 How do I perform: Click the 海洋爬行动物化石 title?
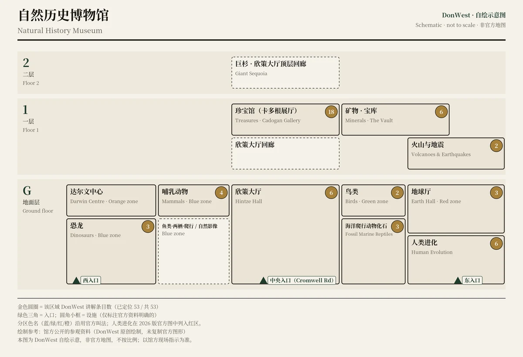click(x=366, y=226)
